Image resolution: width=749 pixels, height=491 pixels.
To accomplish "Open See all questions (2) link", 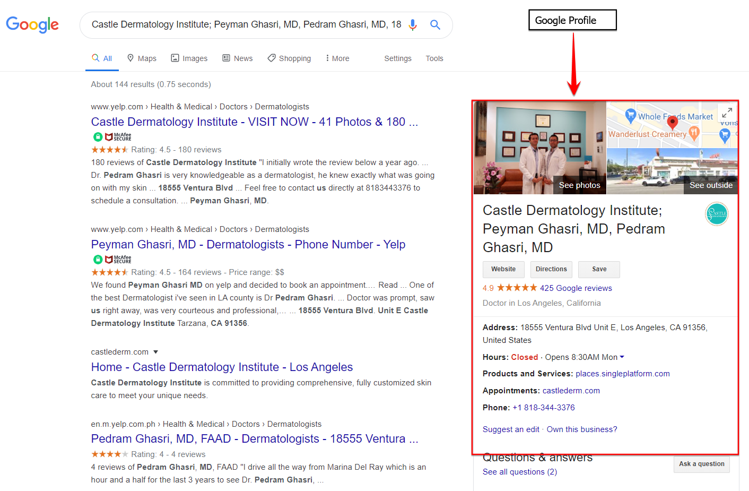I will [520, 472].
